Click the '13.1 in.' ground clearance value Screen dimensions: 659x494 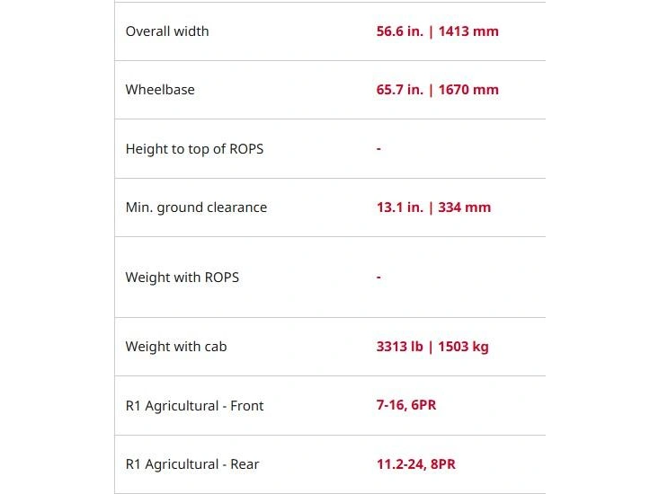[x=399, y=207]
